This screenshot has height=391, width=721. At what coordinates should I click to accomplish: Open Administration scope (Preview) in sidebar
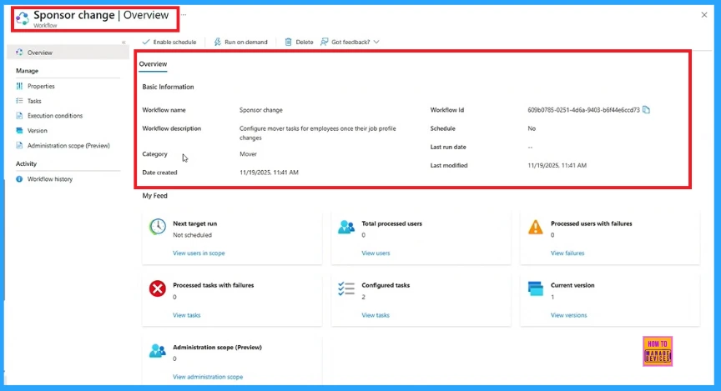[68, 146]
